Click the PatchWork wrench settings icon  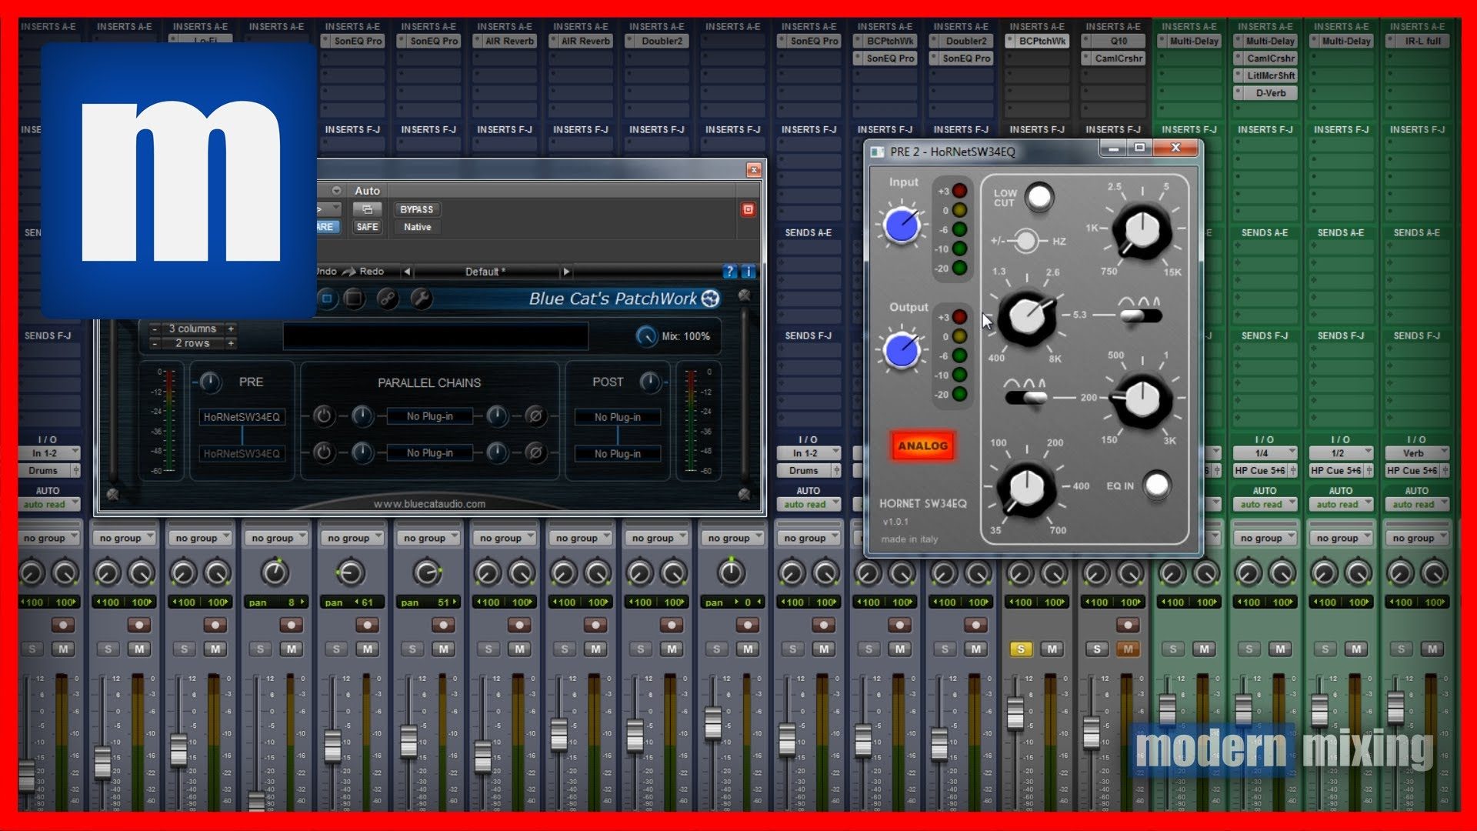pyautogui.click(x=421, y=299)
